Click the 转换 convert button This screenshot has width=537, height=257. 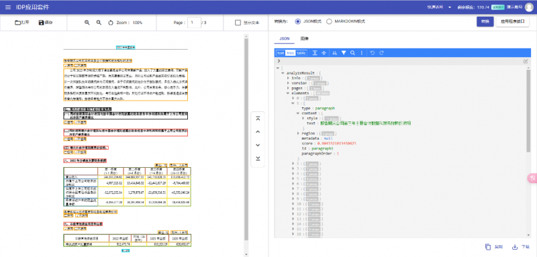coord(485,21)
